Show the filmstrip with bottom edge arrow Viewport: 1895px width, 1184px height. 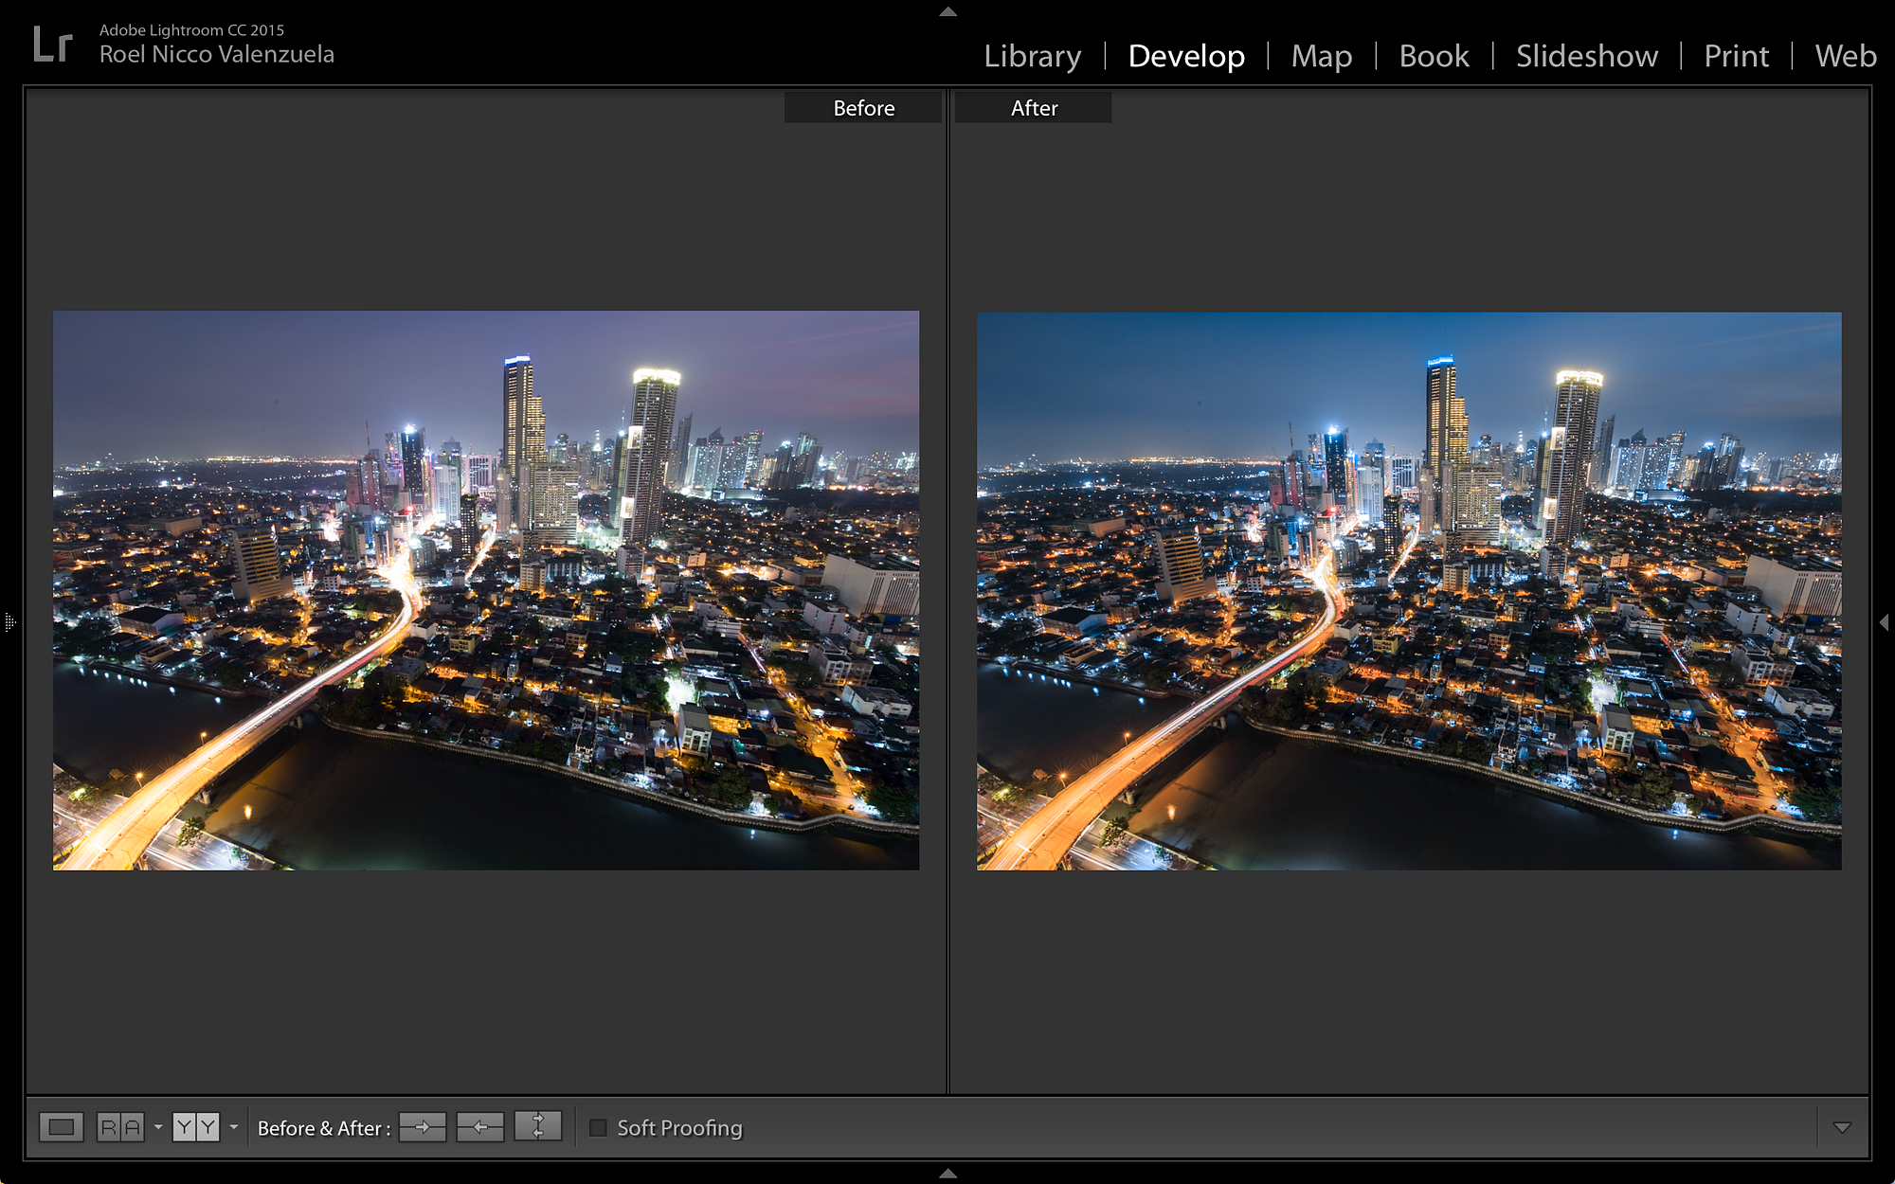[947, 1174]
